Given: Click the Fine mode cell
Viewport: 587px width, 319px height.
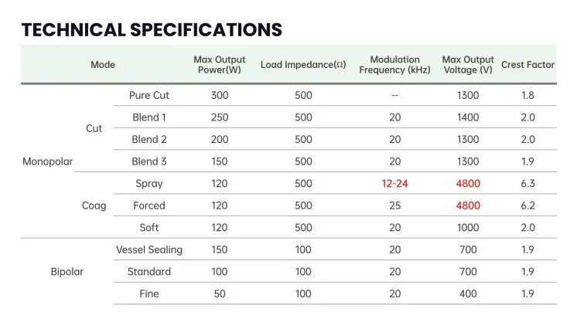Looking at the screenshot, I should coord(149,294).
